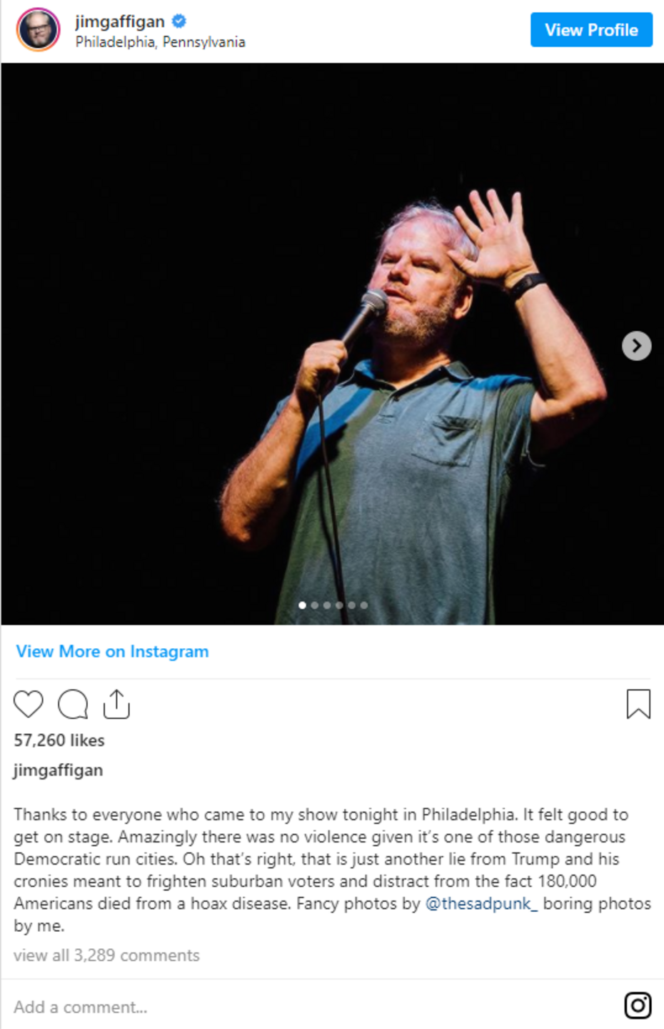Open Philadelphia, Pennsylvania location link
This screenshot has width=664, height=1029.
tap(160, 42)
